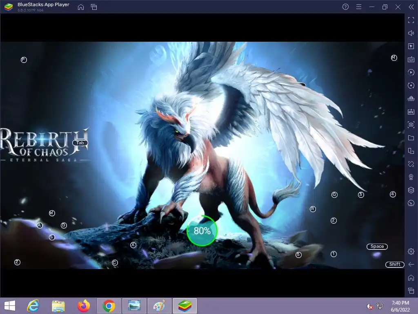
Task: Open the set location pin icon
Action: pyautogui.click(x=411, y=177)
